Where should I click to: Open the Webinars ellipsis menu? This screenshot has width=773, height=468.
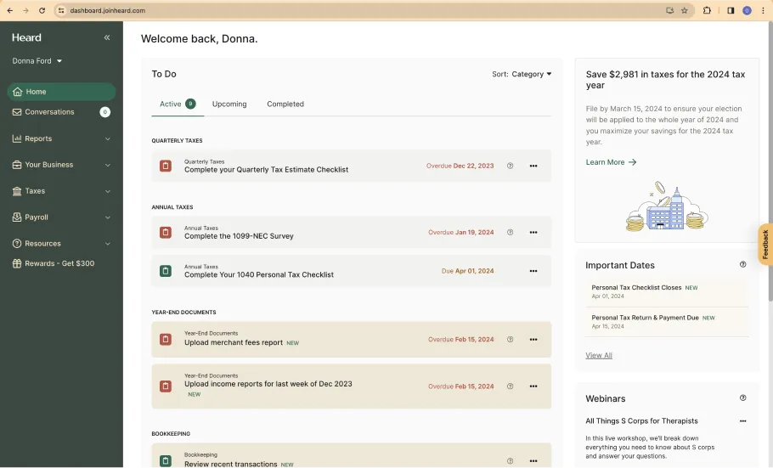[742, 421]
